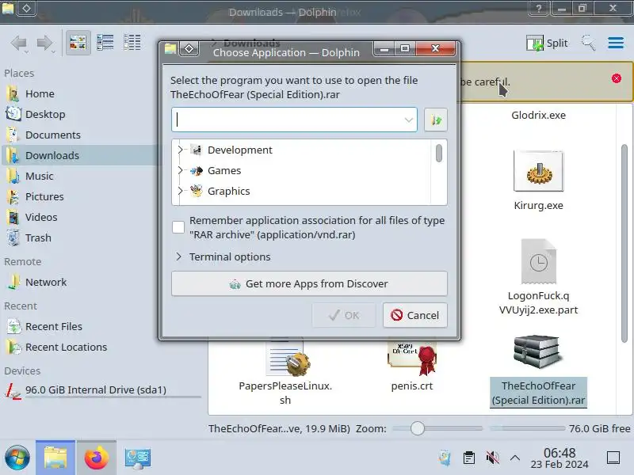
Task: Open the Dolphin hamburger menu
Action: pos(616,43)
